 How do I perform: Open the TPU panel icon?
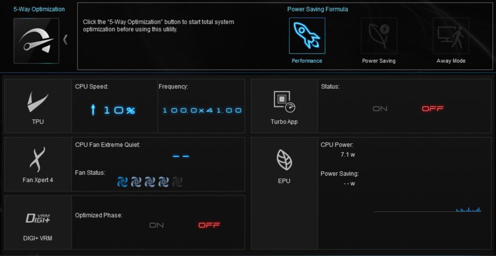(38, 102)
